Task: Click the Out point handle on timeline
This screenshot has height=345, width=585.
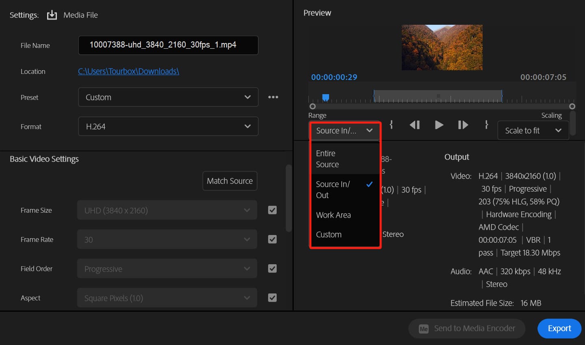Action: coord(502,96)
